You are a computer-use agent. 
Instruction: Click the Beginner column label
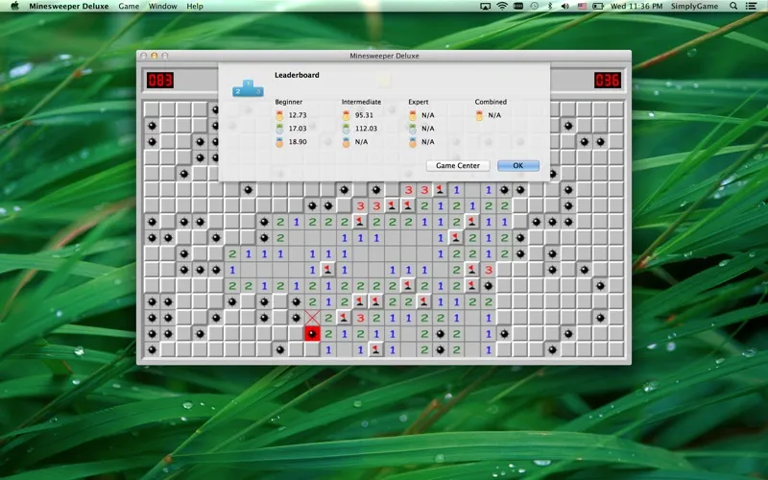289,102
